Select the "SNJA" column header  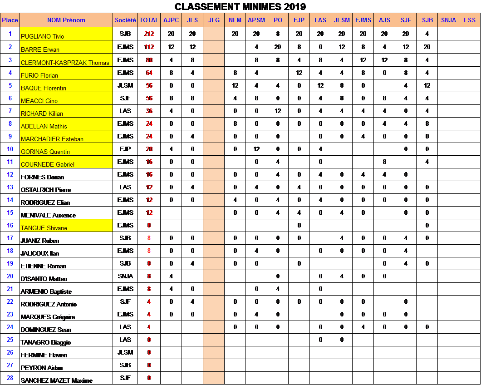(448, 20)
